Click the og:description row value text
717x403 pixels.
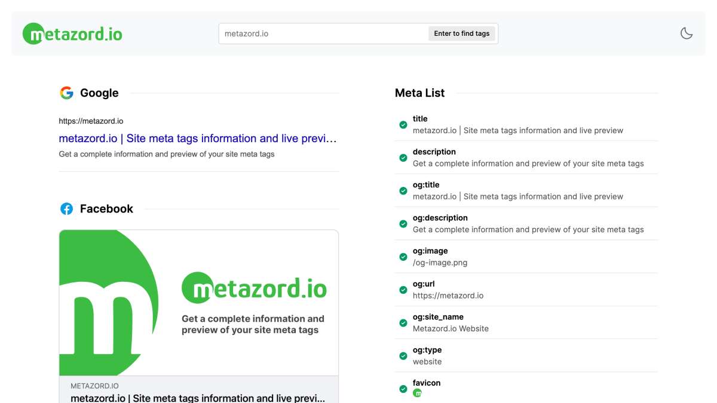(528, 230)
